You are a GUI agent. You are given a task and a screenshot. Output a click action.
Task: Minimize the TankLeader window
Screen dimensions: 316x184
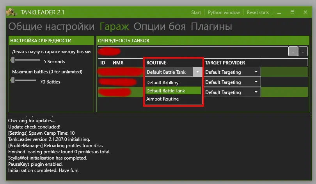point(279,12)
